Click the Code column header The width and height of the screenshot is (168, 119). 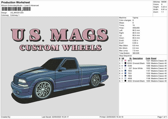click(x=148, y=58)
